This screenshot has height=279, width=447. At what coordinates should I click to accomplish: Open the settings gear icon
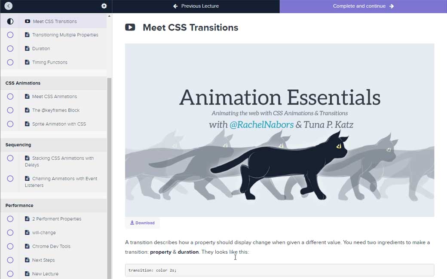point(104,6)
